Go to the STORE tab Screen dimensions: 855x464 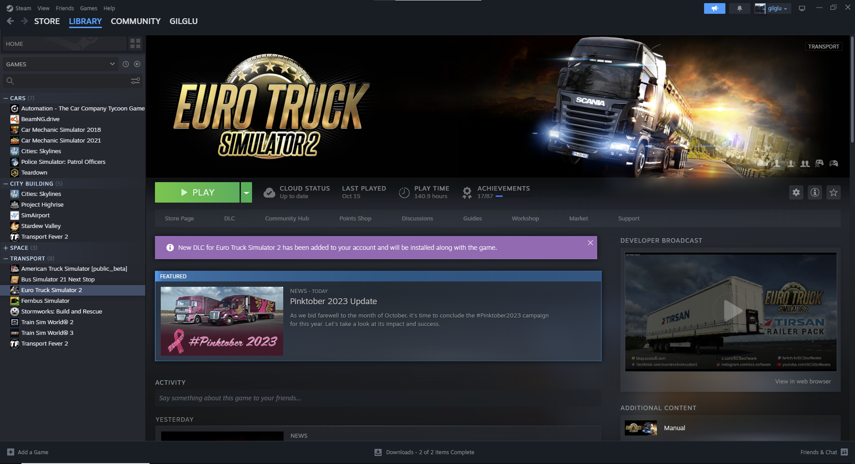(x=47, y=21)
